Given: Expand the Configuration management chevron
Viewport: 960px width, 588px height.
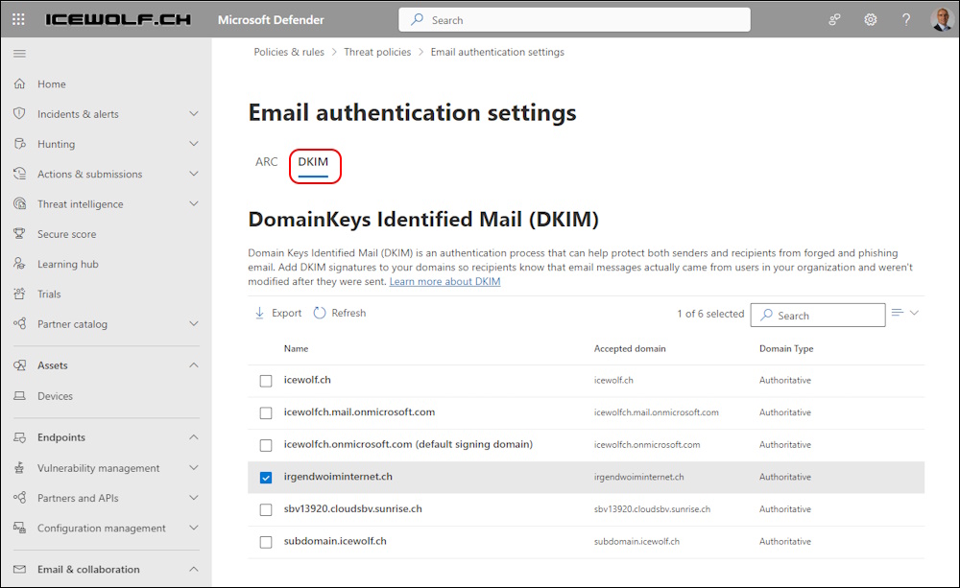Looking at the screenshot, I should click(x=194, y=528).
